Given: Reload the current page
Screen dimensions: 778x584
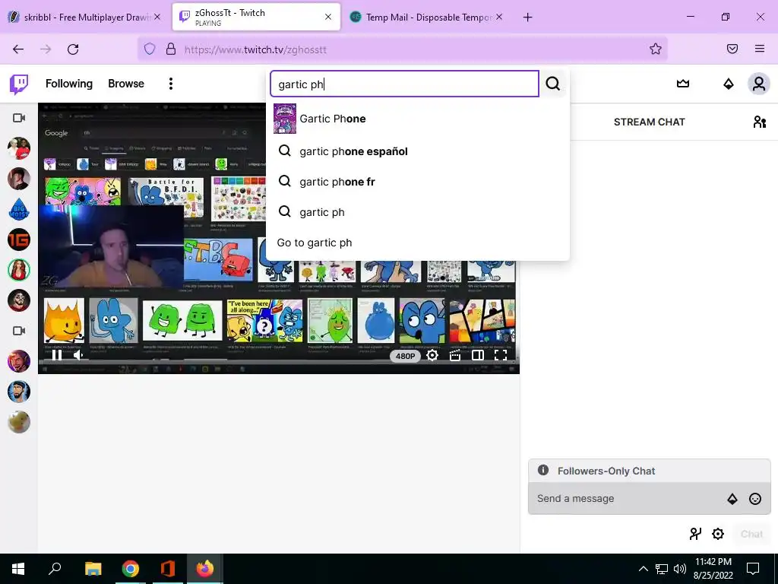Looking at the screenshot, I should pos(73,49).
